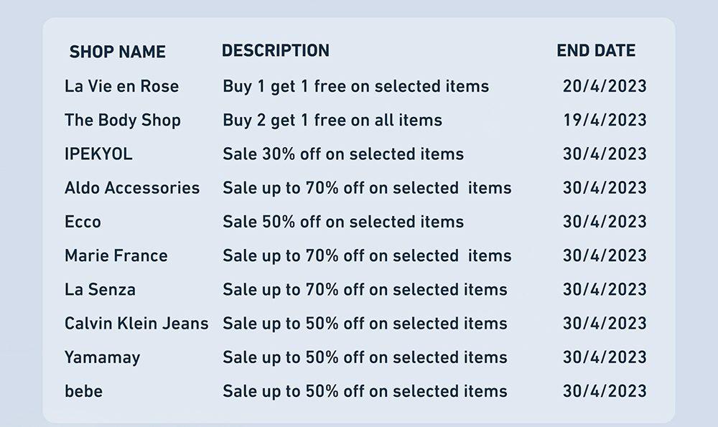Click the bebe shop name
This screenshot has width=718, height=427.
coord(83,391)
